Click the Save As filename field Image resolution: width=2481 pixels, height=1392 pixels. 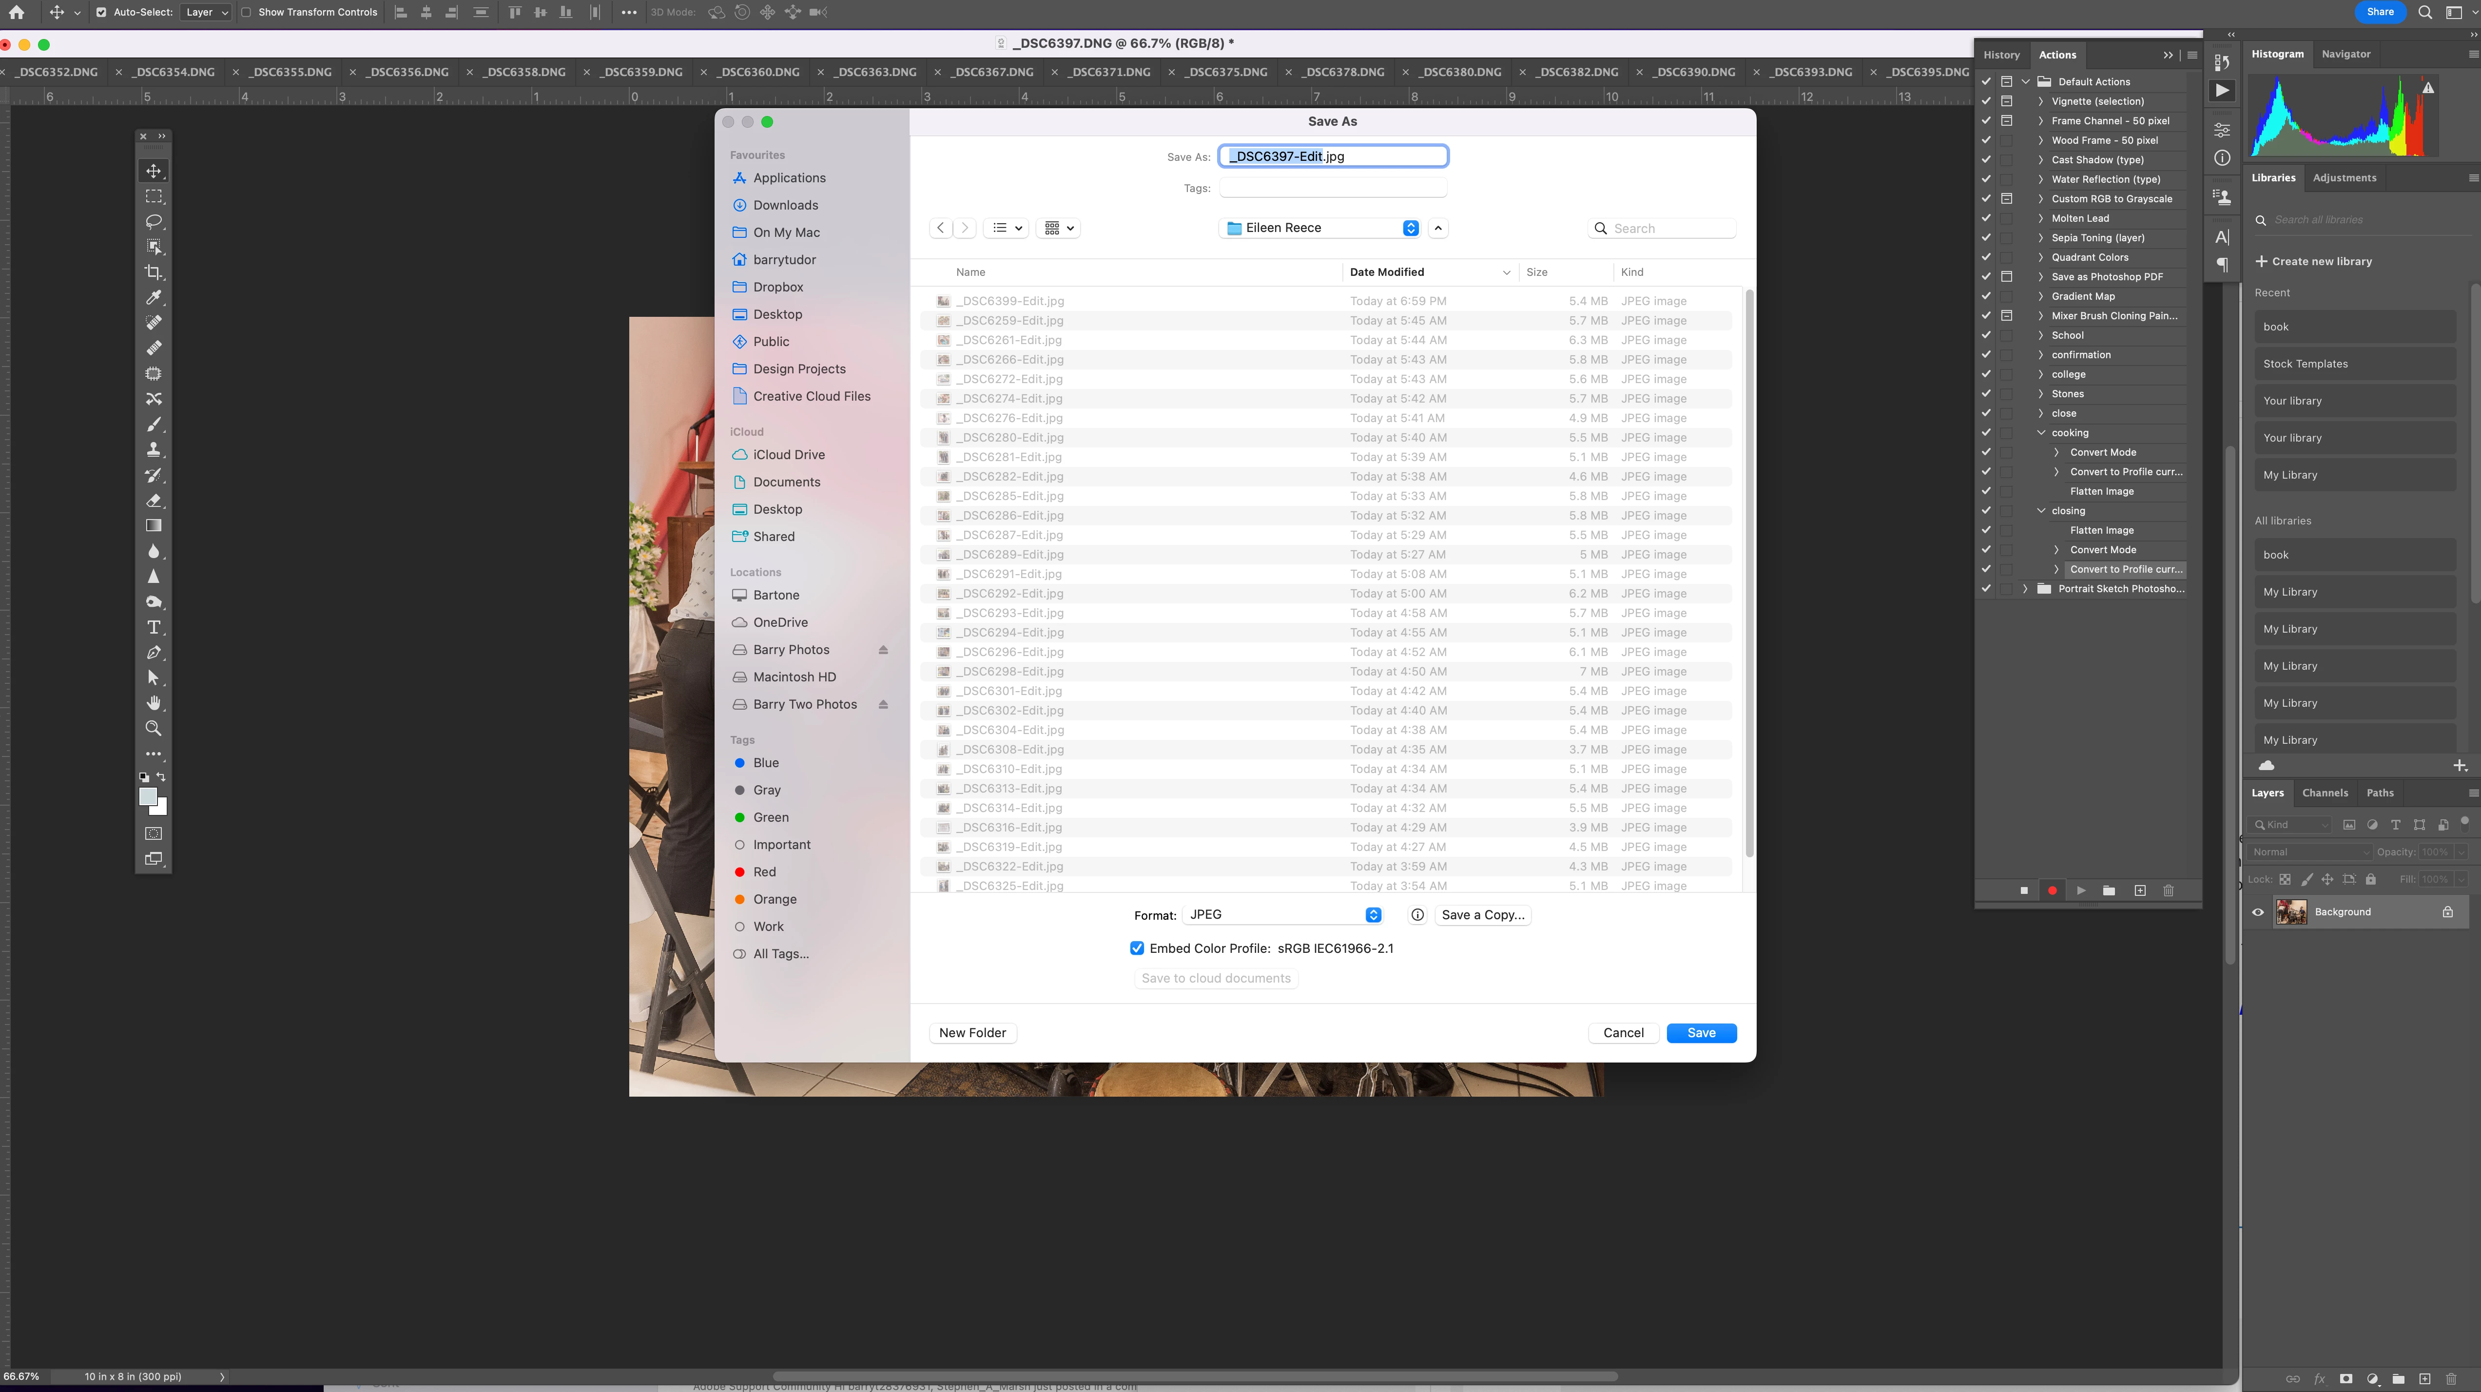point(1333,156)
